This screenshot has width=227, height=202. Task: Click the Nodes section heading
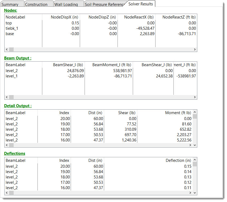[11, 10]
